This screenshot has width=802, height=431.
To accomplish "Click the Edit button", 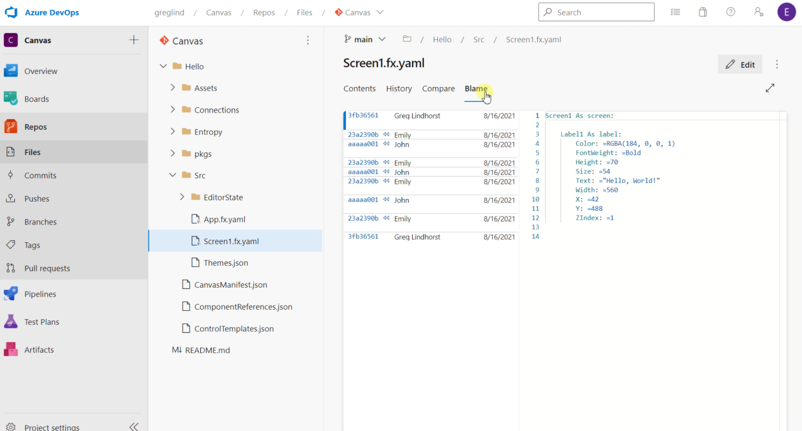I will [740, 64].
